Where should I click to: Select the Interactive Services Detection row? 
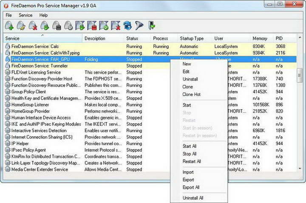pyautogui.click(x=150, y=131)
